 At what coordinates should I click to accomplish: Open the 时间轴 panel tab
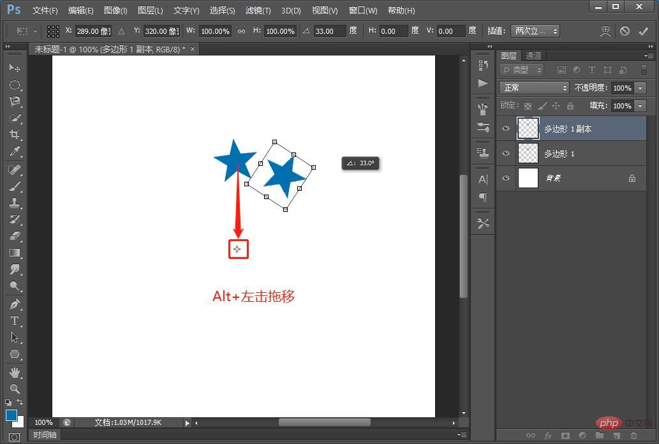coord(45,435)
